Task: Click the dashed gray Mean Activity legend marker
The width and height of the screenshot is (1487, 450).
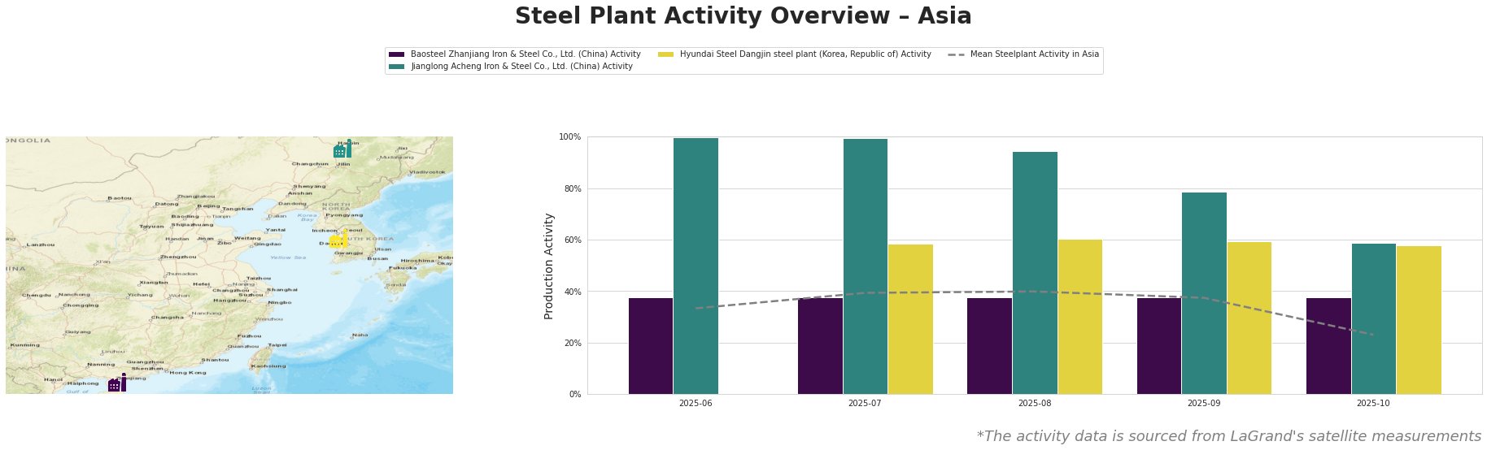Action: coord(956,54)
